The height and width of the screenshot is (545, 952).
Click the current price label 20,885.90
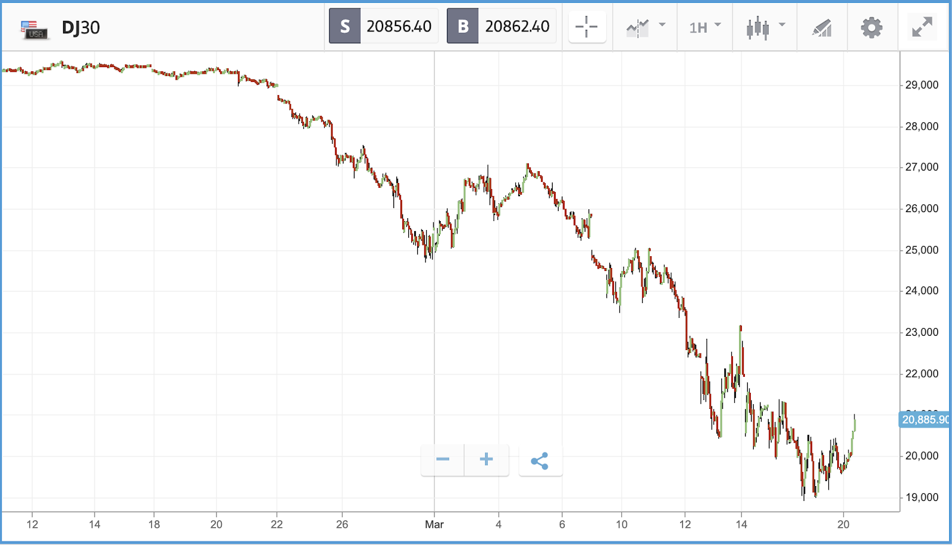coord(925,420)
